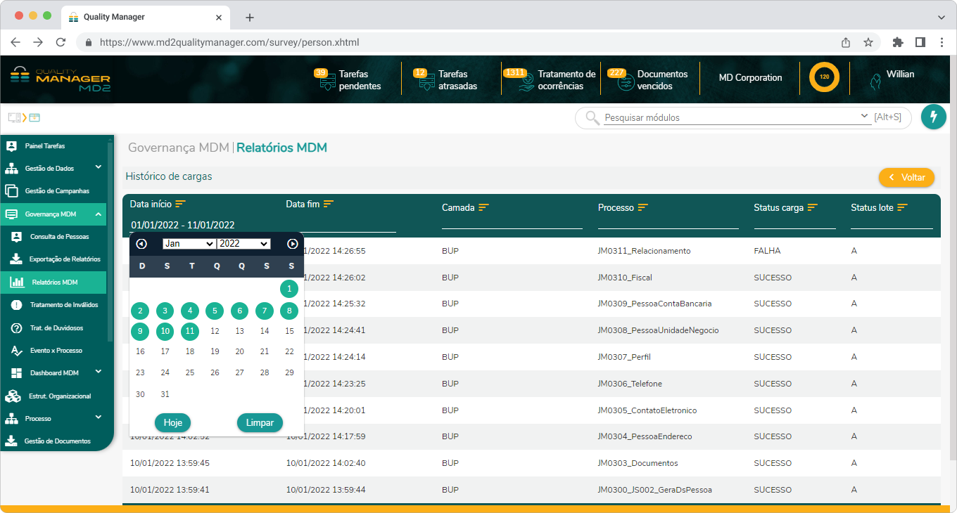Select Tratamento de Inválidos in sidebar

64,305
